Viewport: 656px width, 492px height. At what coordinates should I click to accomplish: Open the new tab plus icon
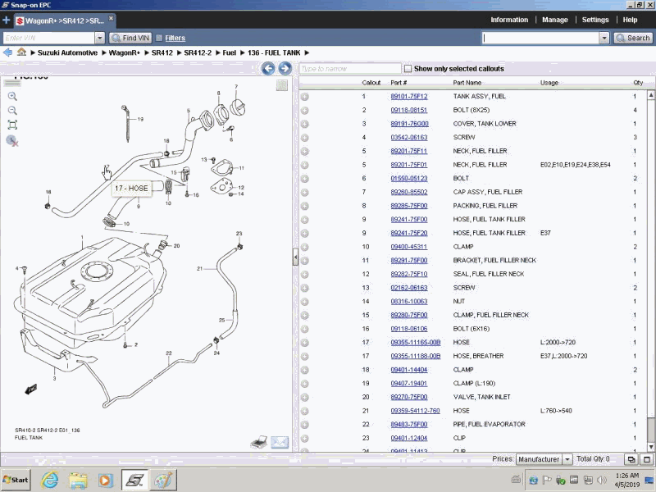coord(6,20)
